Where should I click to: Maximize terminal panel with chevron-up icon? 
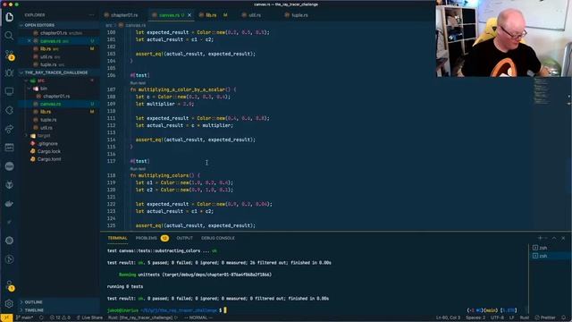[554, 238]
